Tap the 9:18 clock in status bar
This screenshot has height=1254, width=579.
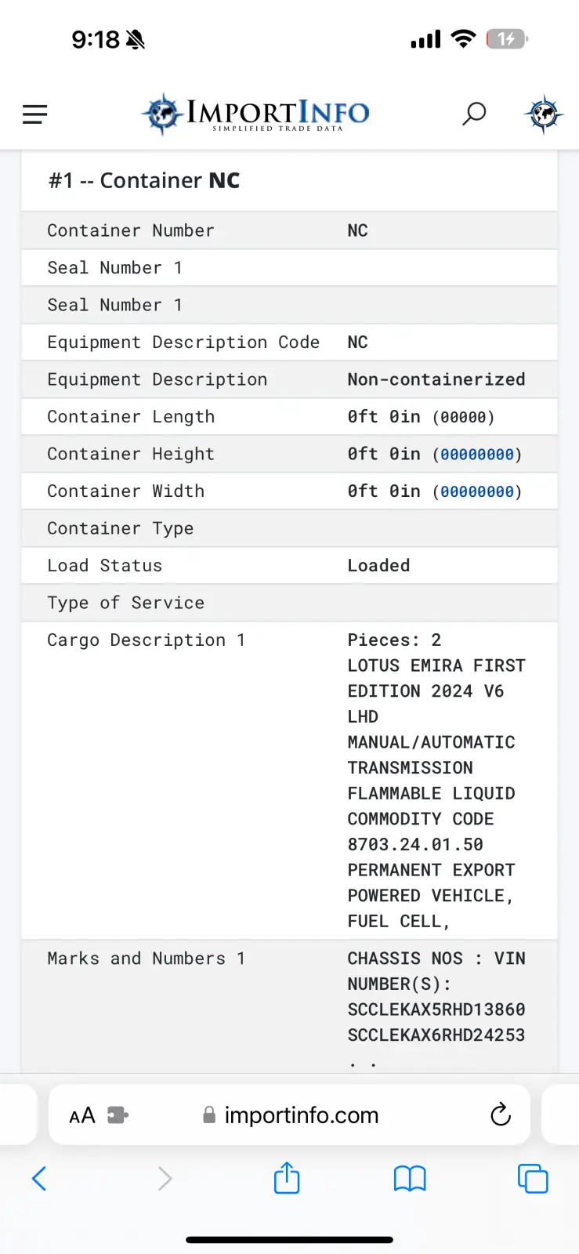[x=96, y=39]
